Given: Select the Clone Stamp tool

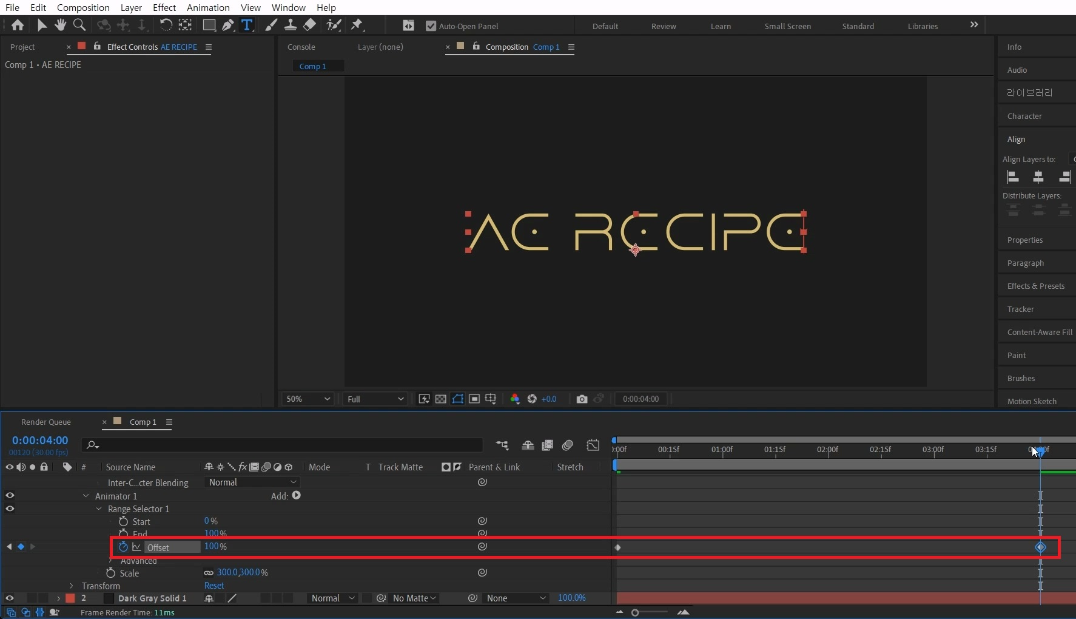Looking at the screenshot, I should 291,25.
